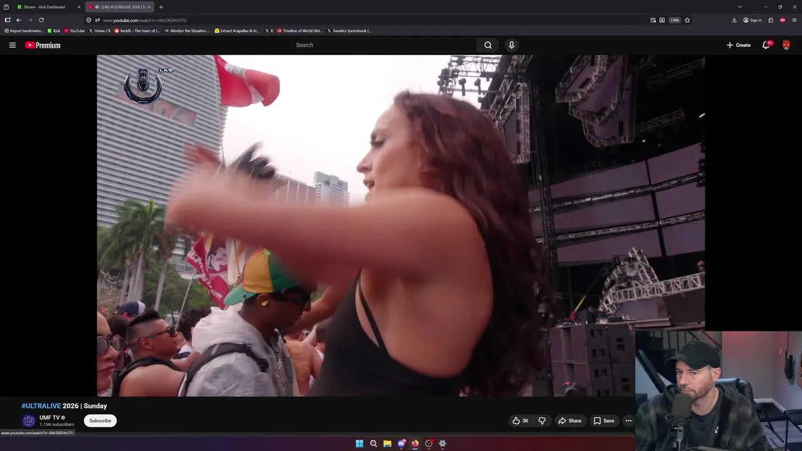Open the extensions toolbar icon
This screenshot has height=451, width=802.
point(771,20)
